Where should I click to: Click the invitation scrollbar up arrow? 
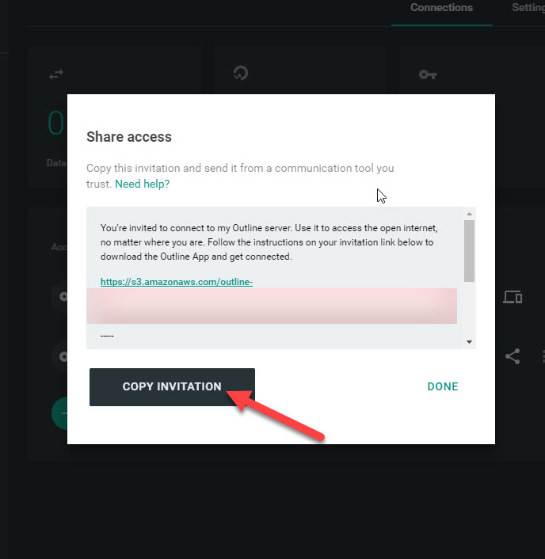pos(470,214)
